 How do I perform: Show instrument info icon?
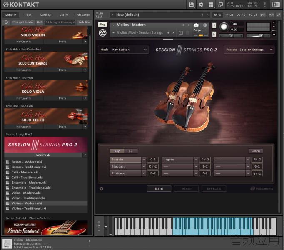[205, 25]
